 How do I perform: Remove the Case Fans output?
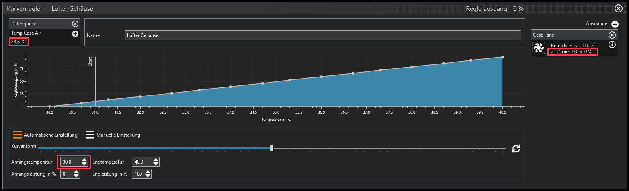tap(612, 35)
